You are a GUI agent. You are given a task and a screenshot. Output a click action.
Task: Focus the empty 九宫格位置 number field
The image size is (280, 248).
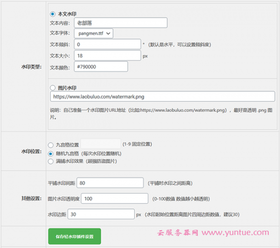tap(101, 144)
